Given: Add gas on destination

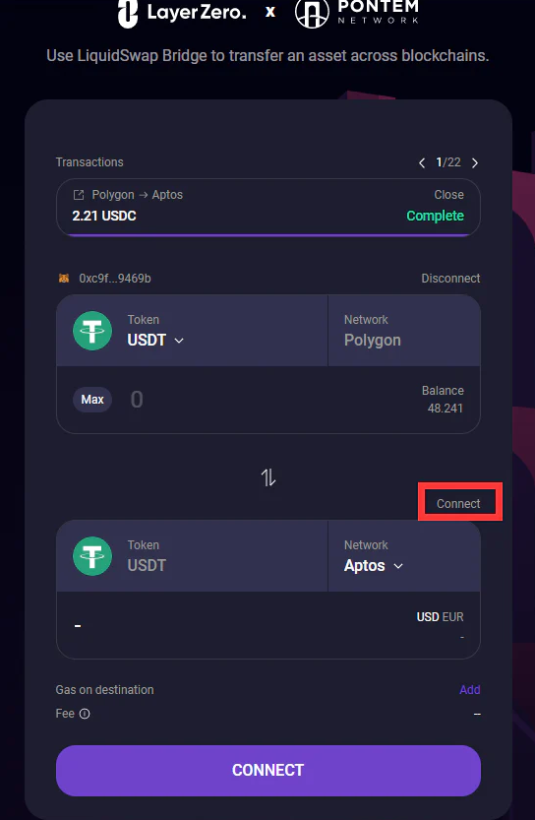Looking at the screenshot, I should tap(470, 690).
